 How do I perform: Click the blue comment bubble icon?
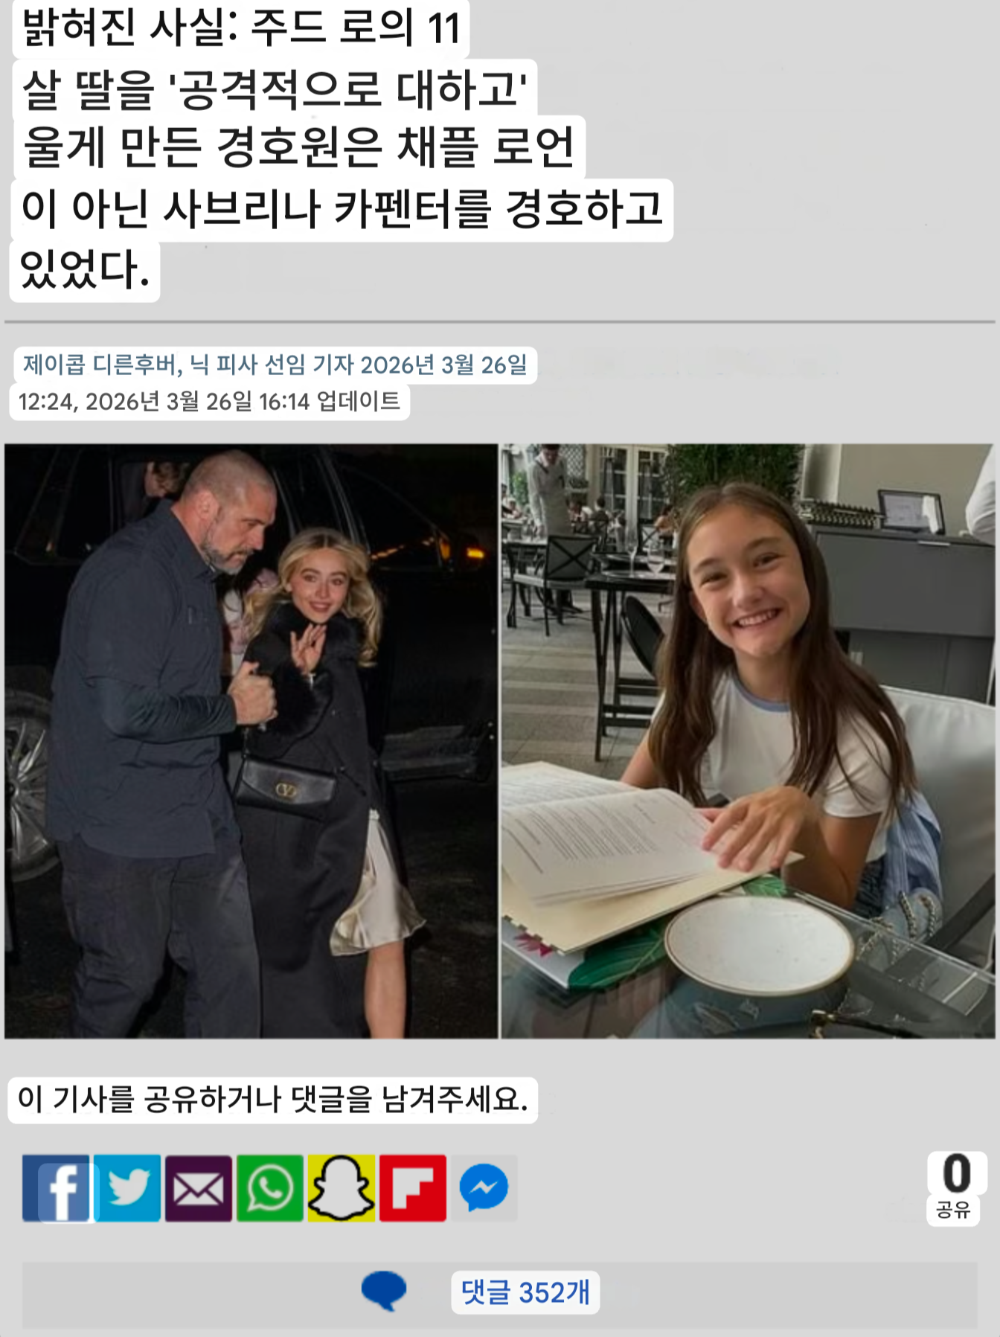pos(384,1291)
